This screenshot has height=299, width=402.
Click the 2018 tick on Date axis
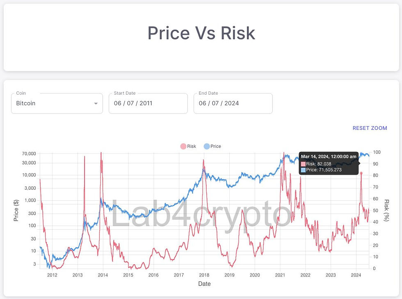tap(204, 275)
